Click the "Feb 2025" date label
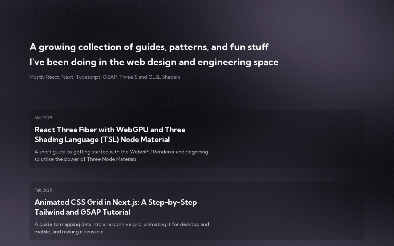Viewport: 394px width, 246px height. [x=43, y=190]
